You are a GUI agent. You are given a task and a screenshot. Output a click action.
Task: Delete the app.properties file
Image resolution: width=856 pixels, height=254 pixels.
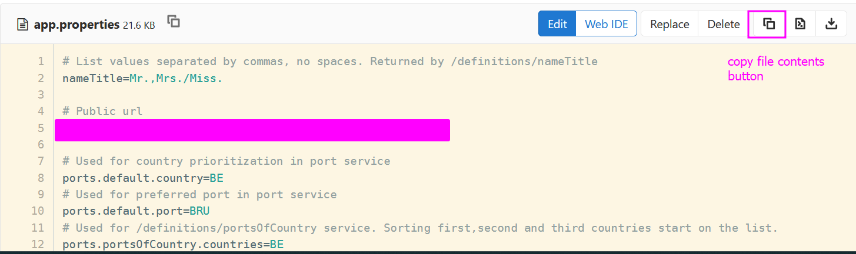(x=723, y=24)
